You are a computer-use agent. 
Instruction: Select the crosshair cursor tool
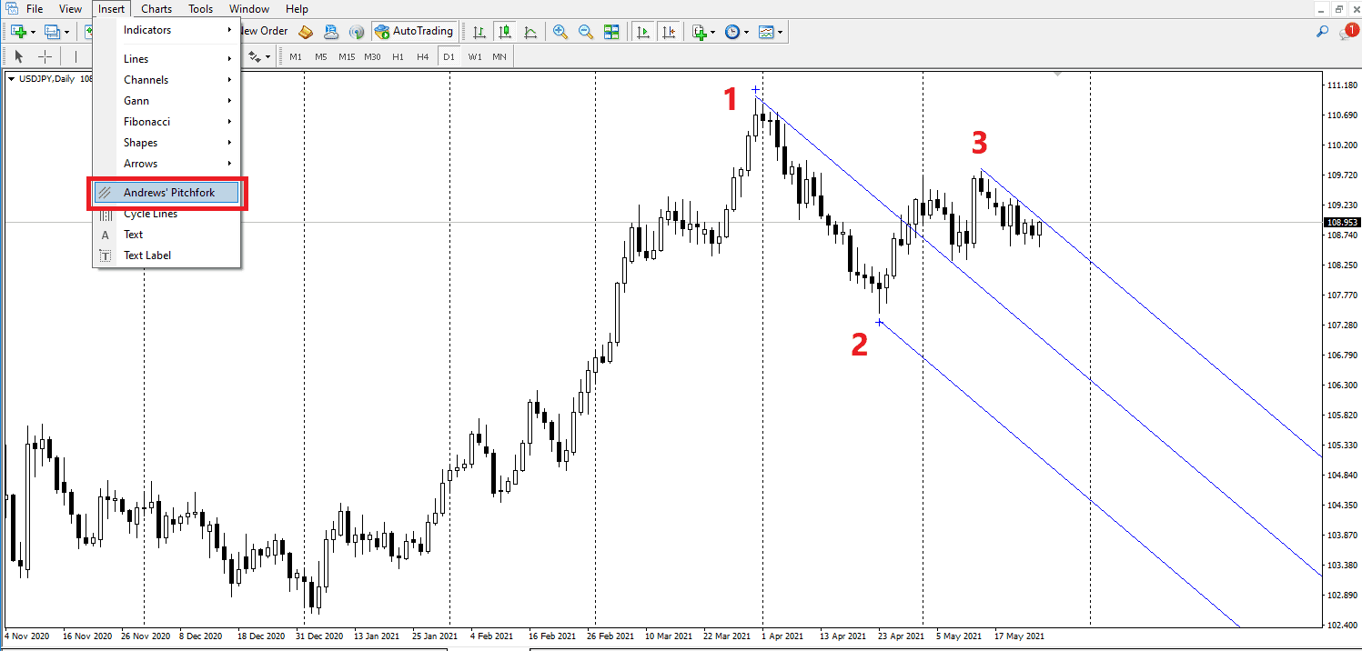coord(45,56)
